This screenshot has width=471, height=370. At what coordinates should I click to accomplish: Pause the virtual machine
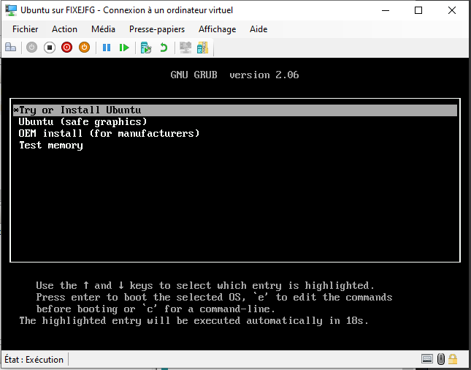pyautogui.click(x=107, y=48)
